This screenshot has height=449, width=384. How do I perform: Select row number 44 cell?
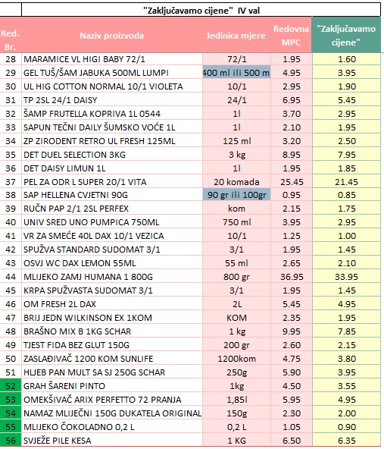click(x=11, y=277)
